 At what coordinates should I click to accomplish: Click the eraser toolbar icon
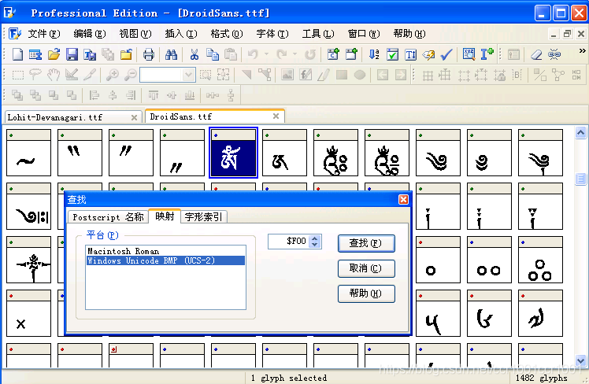pos(536,54)
